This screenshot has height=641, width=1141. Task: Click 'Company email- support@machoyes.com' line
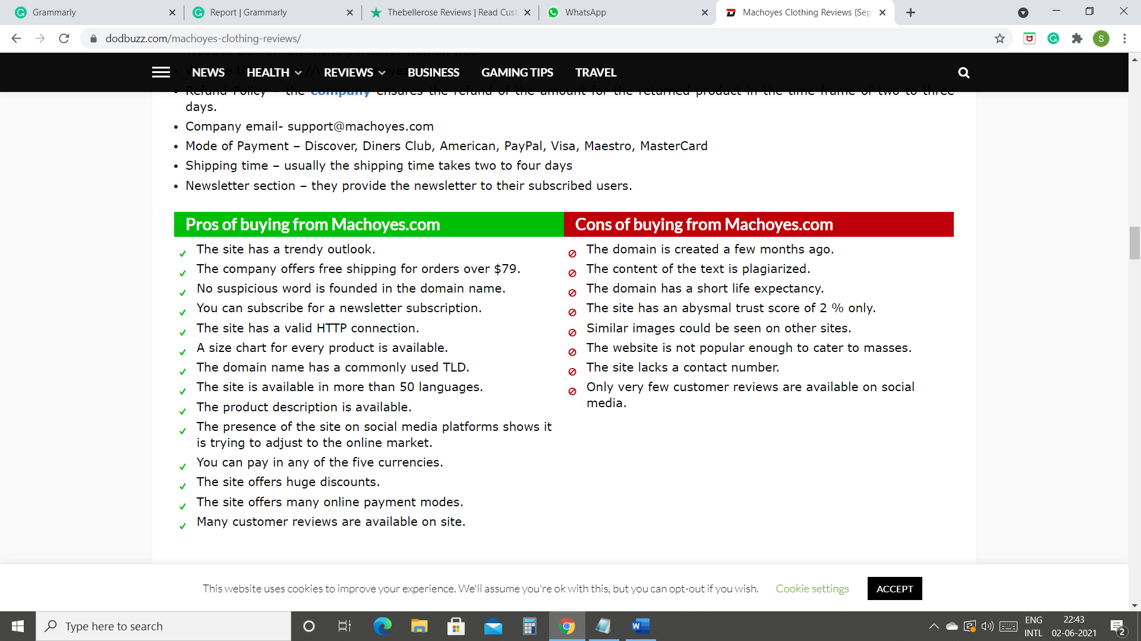pos(310,126)
